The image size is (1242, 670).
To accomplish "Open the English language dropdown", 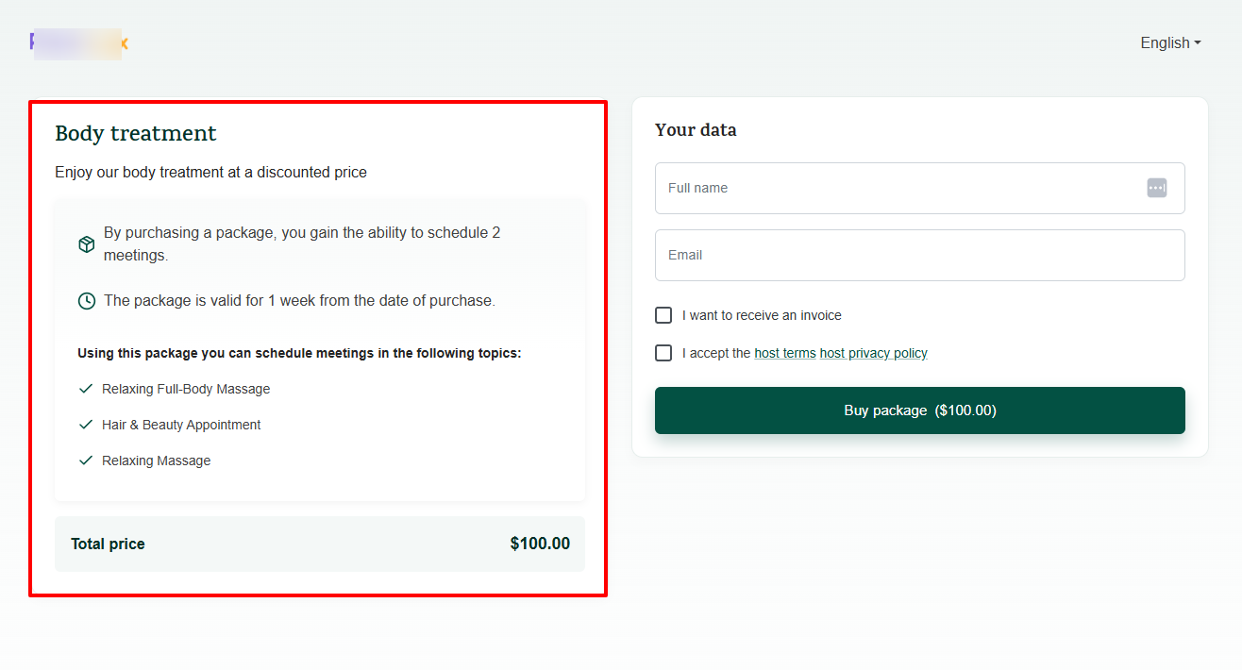I will (1168, 42).
